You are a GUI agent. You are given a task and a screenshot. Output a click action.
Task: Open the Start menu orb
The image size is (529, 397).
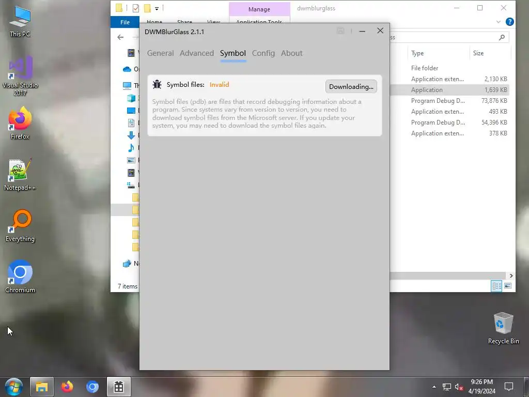(x=14, y=387)
